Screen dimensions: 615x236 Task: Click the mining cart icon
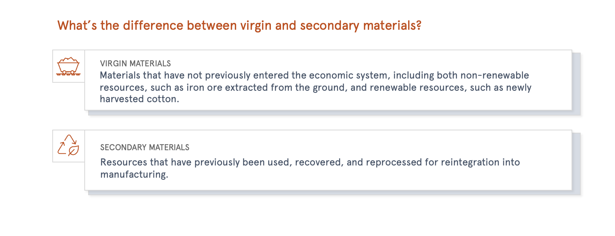pos(68,66)
